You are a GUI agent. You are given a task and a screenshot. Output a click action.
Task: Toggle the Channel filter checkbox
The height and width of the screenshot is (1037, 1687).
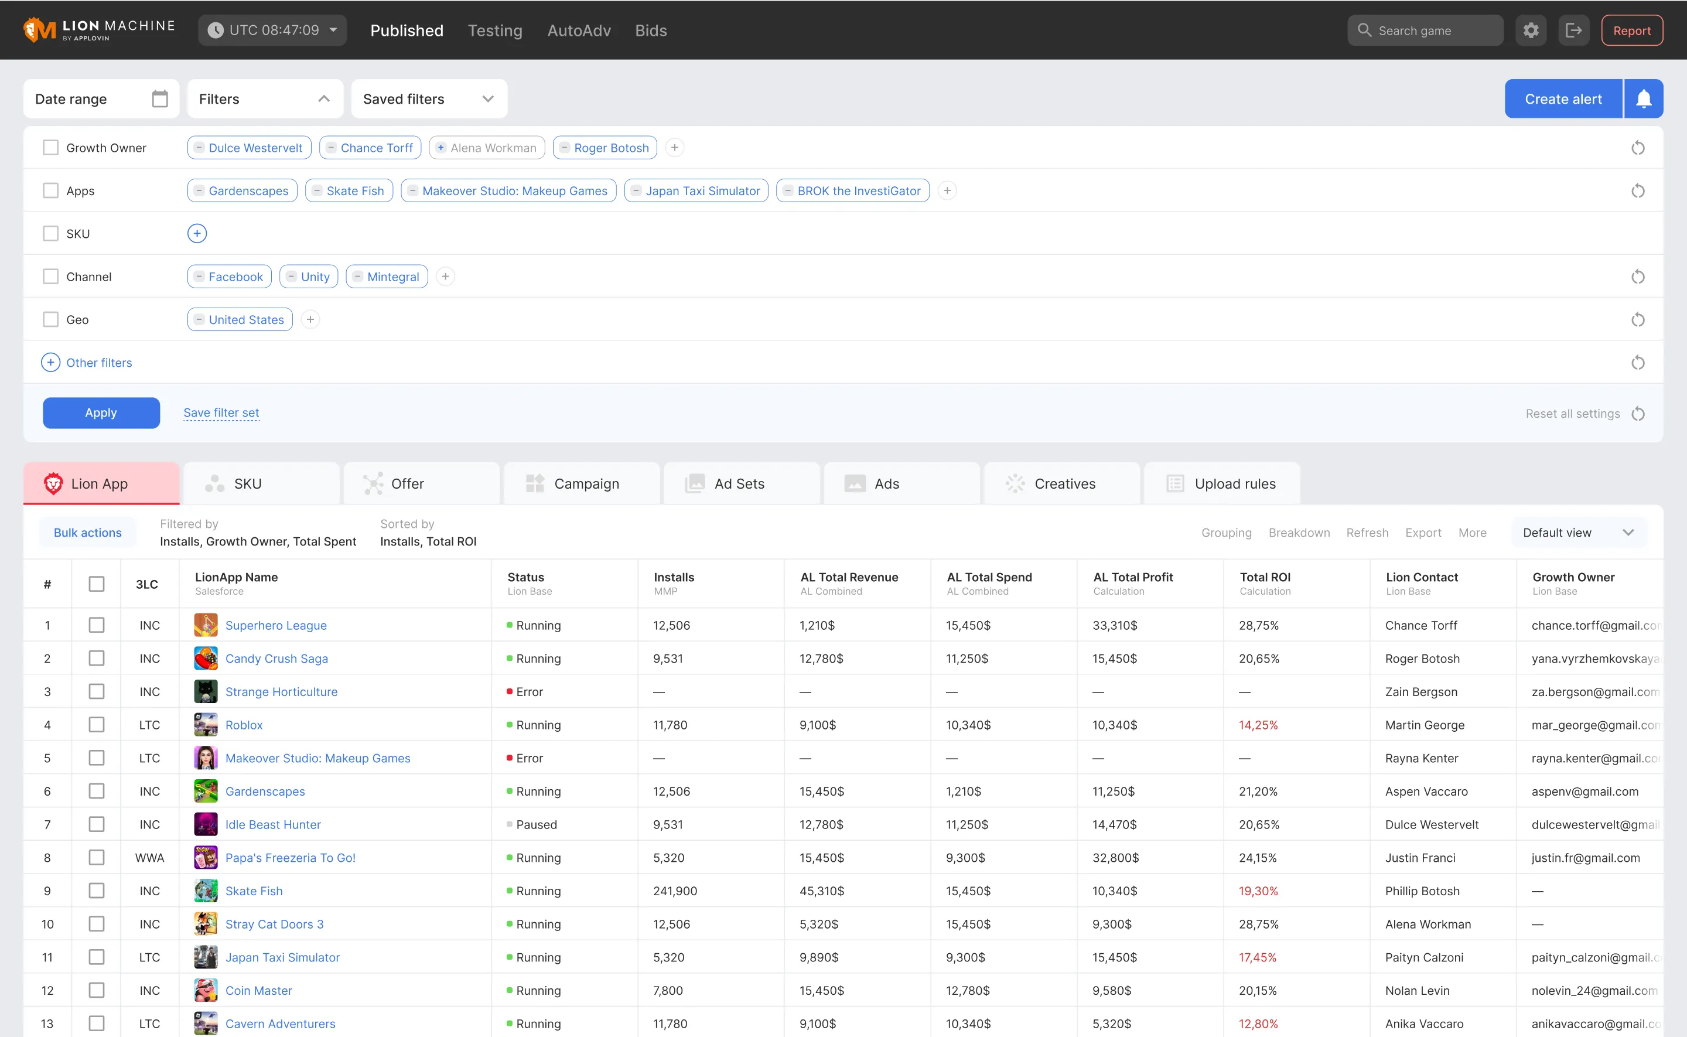51,277
